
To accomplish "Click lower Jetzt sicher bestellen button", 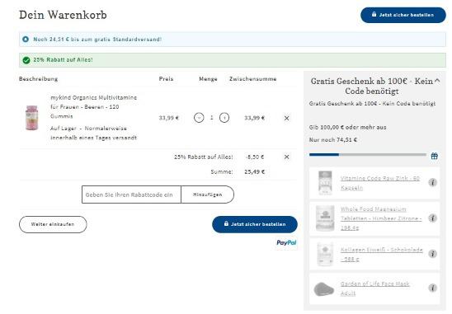I will (255, 224).
